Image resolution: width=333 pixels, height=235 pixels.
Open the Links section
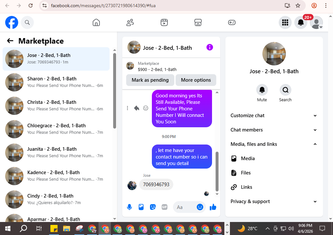click(274, 187)
